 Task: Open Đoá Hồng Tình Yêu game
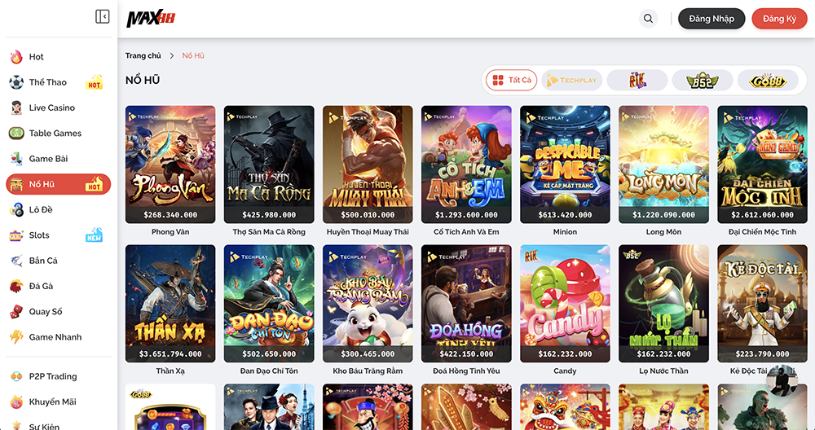pyautogui.click(x=466, y=304)
